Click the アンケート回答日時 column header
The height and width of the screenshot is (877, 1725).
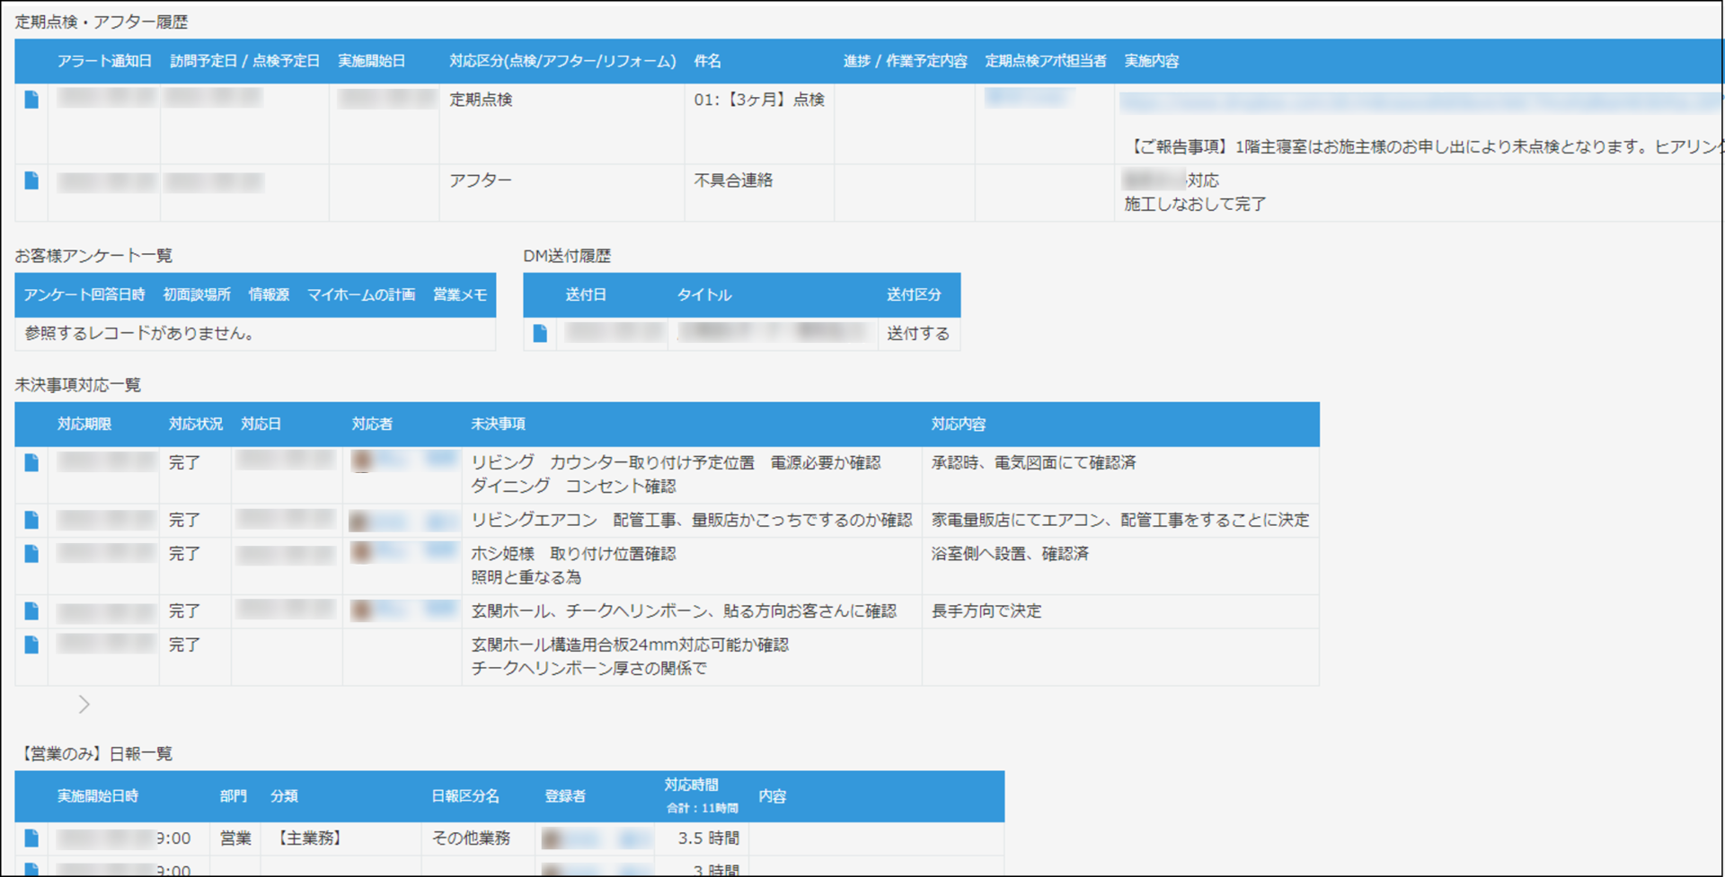[x=84, y=294]
